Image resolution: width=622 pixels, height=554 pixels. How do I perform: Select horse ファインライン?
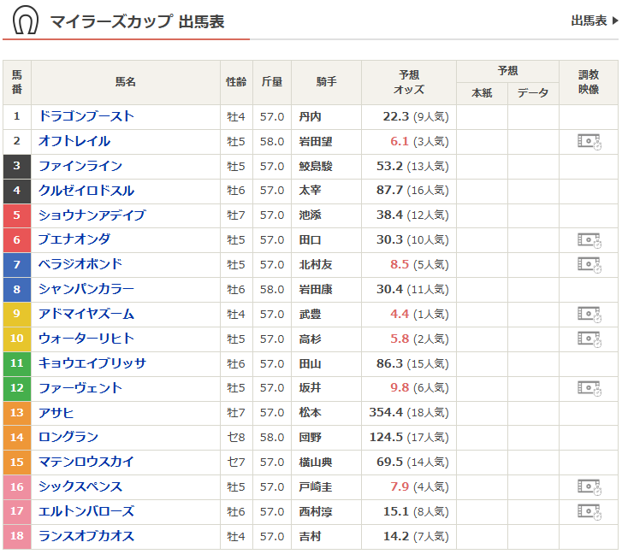[80, 166]
